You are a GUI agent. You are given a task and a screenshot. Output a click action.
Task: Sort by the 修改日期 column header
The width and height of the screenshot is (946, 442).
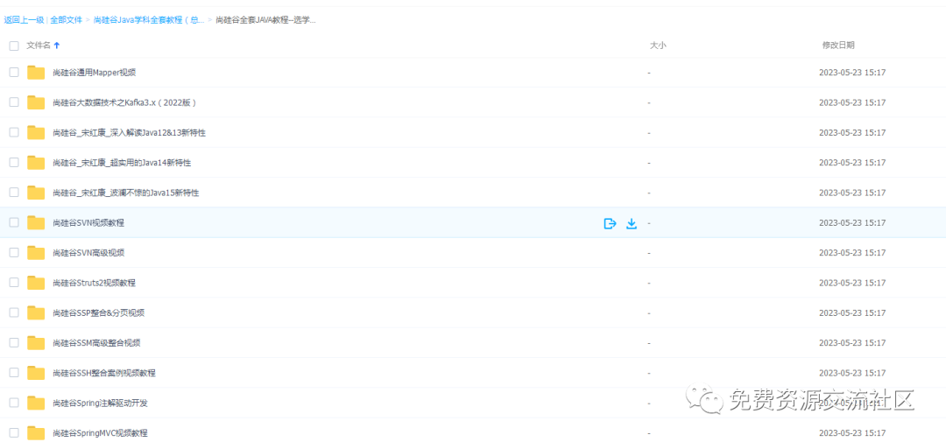point(838,46)
